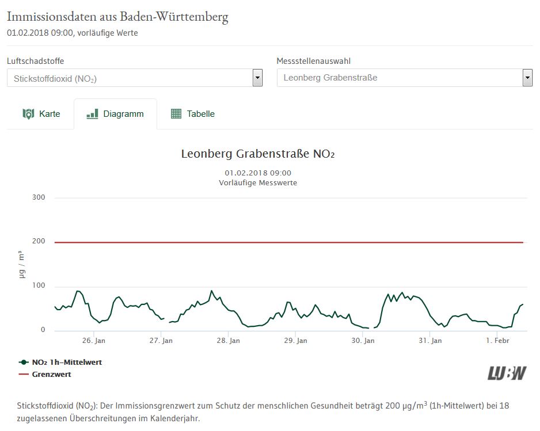The image size is (540, 431).
Task: Click the table grid icon beside Tabelle
Action: [x=176, y=114]
